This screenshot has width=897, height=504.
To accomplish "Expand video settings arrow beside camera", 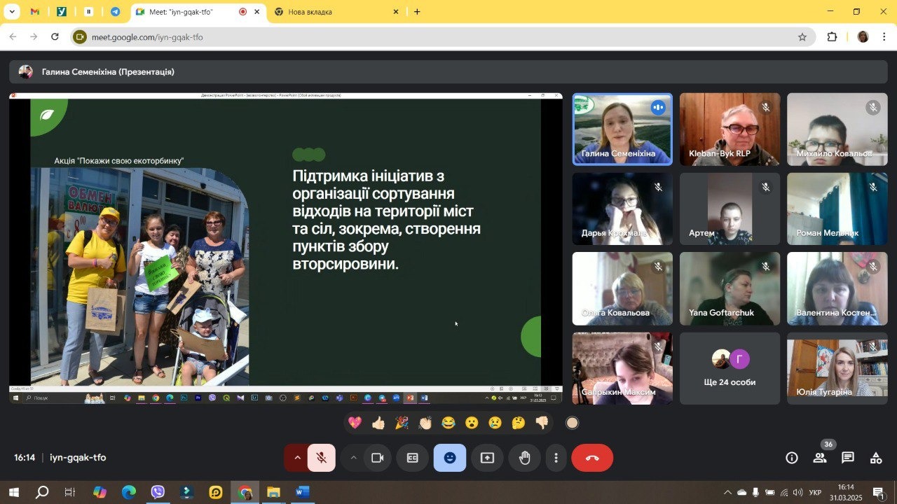I will pos(353,458).
